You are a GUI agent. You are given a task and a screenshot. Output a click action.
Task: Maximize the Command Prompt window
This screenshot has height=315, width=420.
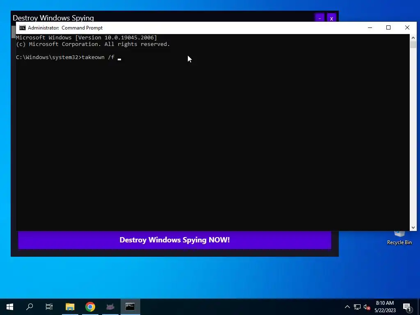[x=388, y=27]
